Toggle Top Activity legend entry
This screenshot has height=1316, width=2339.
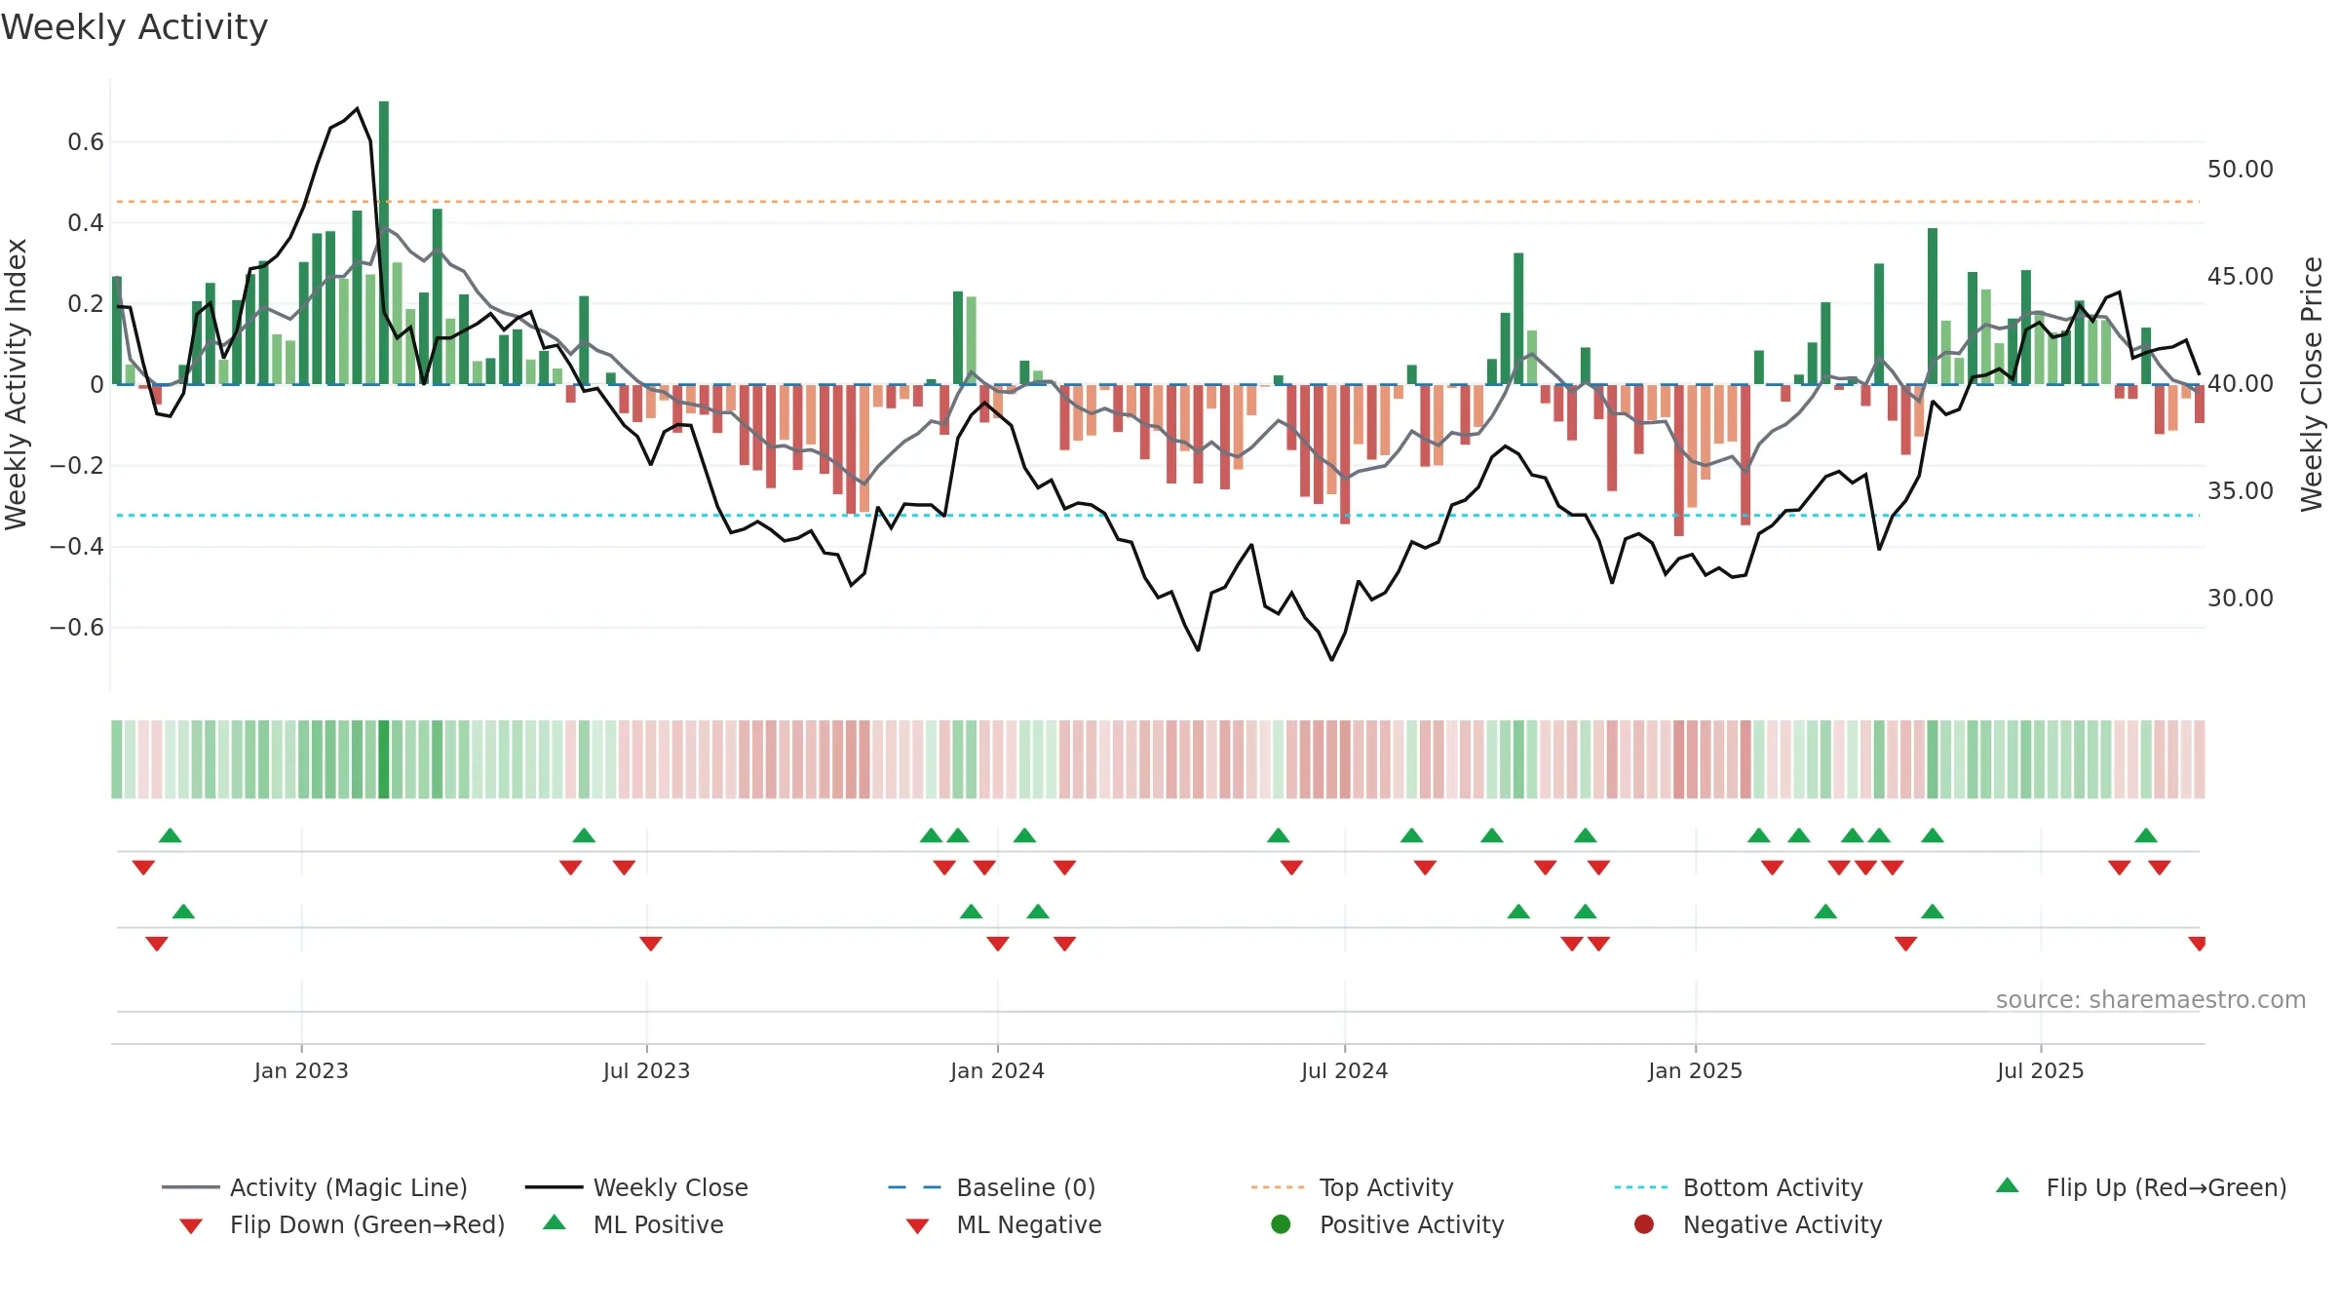click(1352, 1187)
